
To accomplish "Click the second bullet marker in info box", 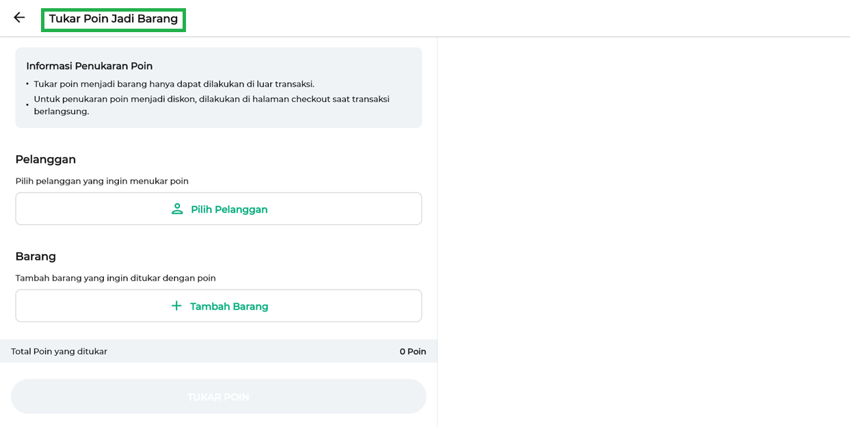I will click(x=27, y=105).
